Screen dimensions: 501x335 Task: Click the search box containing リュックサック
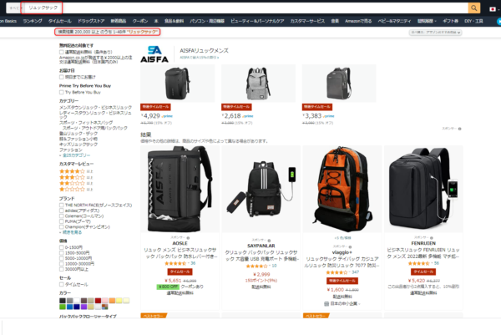point(245,8)
